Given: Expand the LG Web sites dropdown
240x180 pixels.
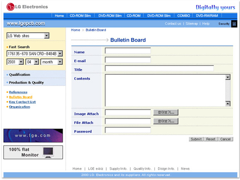Looking at the screenshot, I should click(x=47, y=36).
